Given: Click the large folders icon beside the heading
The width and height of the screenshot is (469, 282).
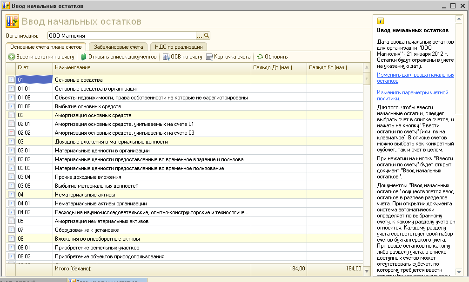Looking at the screenshot, I should click(x=12, y=21).
